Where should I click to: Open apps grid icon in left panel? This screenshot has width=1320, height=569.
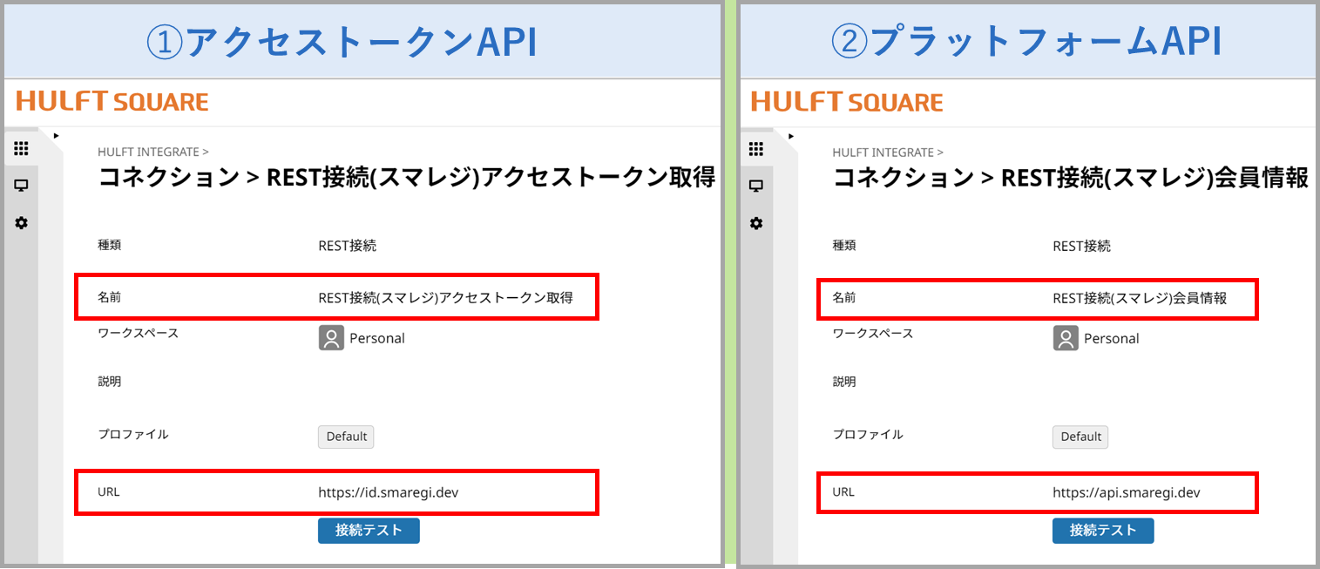22,149
